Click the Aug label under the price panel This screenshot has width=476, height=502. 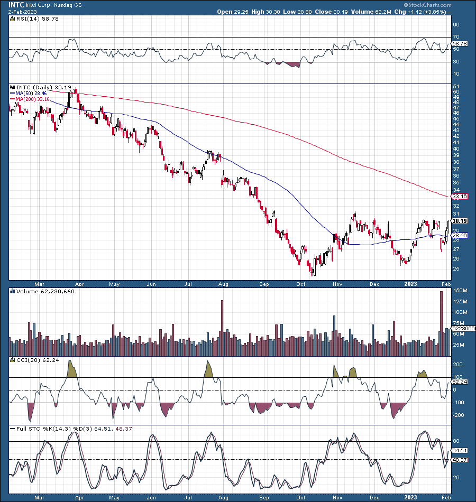pos(223,284)
